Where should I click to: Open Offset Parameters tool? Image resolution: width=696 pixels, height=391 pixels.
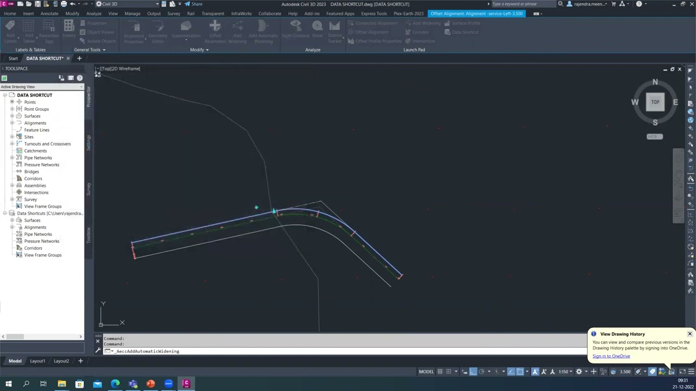tap(215, 31)
